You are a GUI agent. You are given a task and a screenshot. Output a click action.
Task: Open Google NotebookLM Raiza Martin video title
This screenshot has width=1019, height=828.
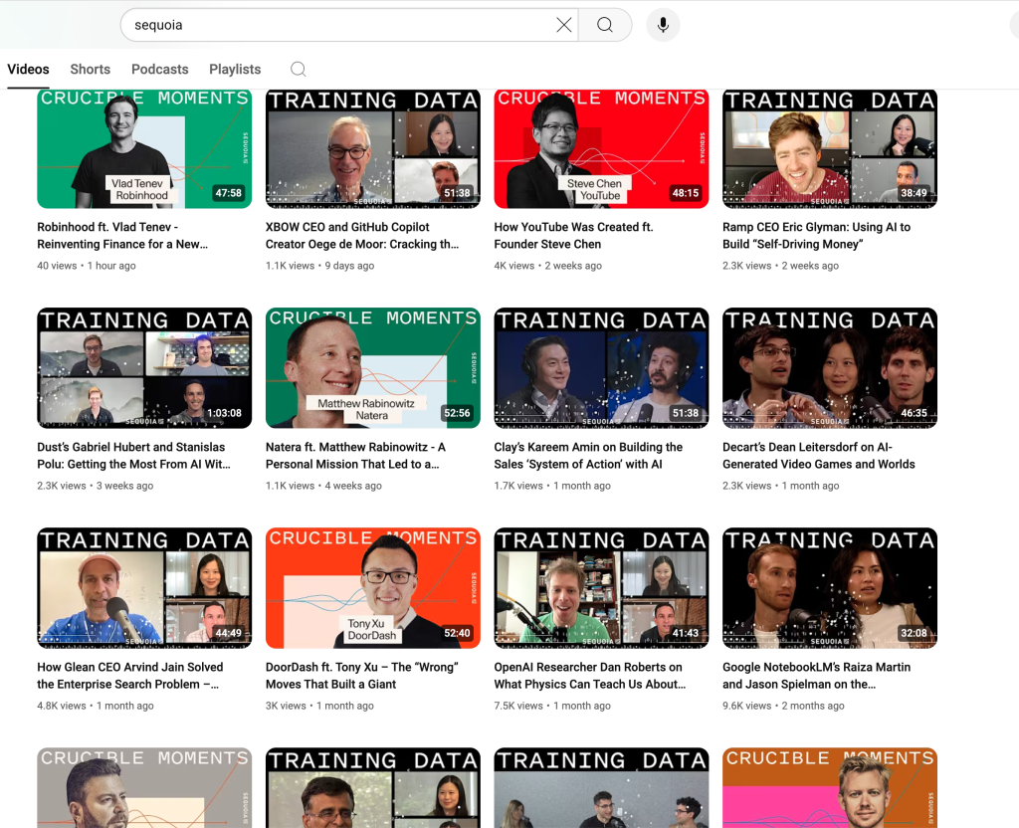tap(816, 676)
